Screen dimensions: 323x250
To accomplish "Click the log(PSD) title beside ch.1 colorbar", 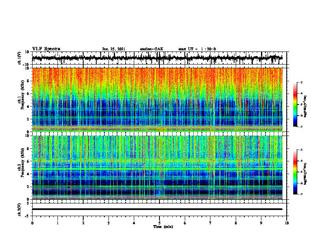I will click(305, 107).
